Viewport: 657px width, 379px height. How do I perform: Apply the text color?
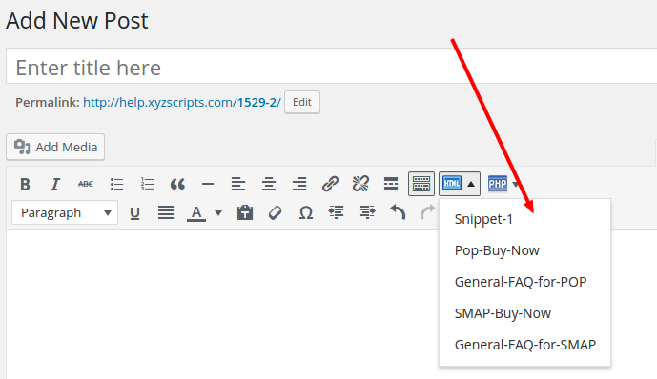(x=196, y=213)
